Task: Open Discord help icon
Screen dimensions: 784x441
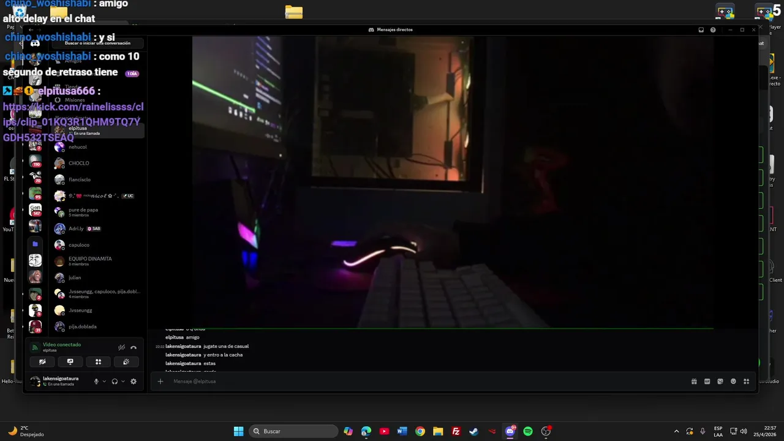Action: click(x=713, y=29)
